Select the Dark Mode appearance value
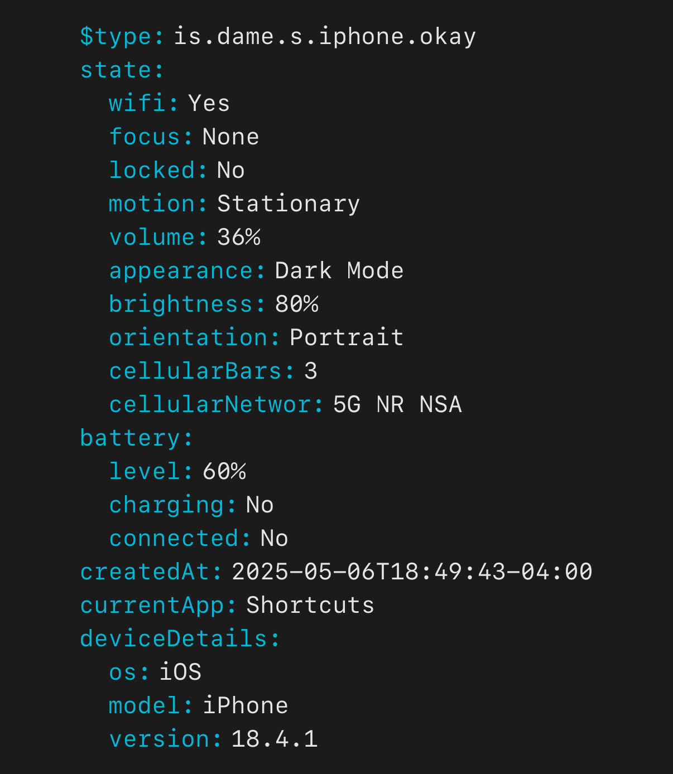673x774 pixels. point(339,271)
